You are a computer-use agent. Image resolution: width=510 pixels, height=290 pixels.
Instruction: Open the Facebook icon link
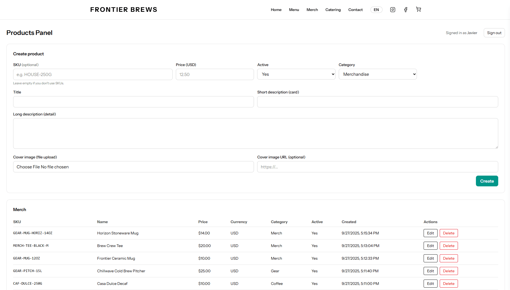pos(406,10)
